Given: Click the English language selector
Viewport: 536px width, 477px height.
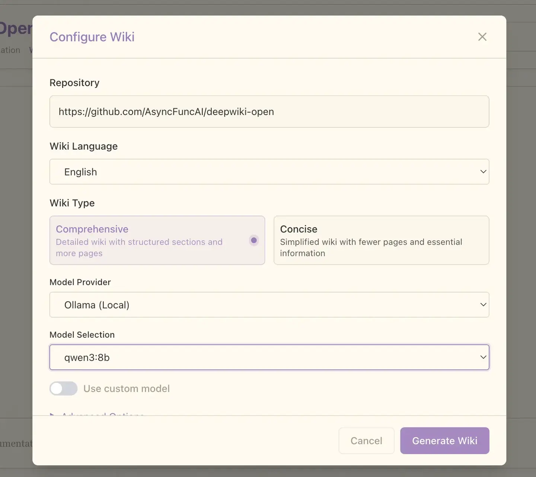Looking at the screenshot, I should [269, 172].
